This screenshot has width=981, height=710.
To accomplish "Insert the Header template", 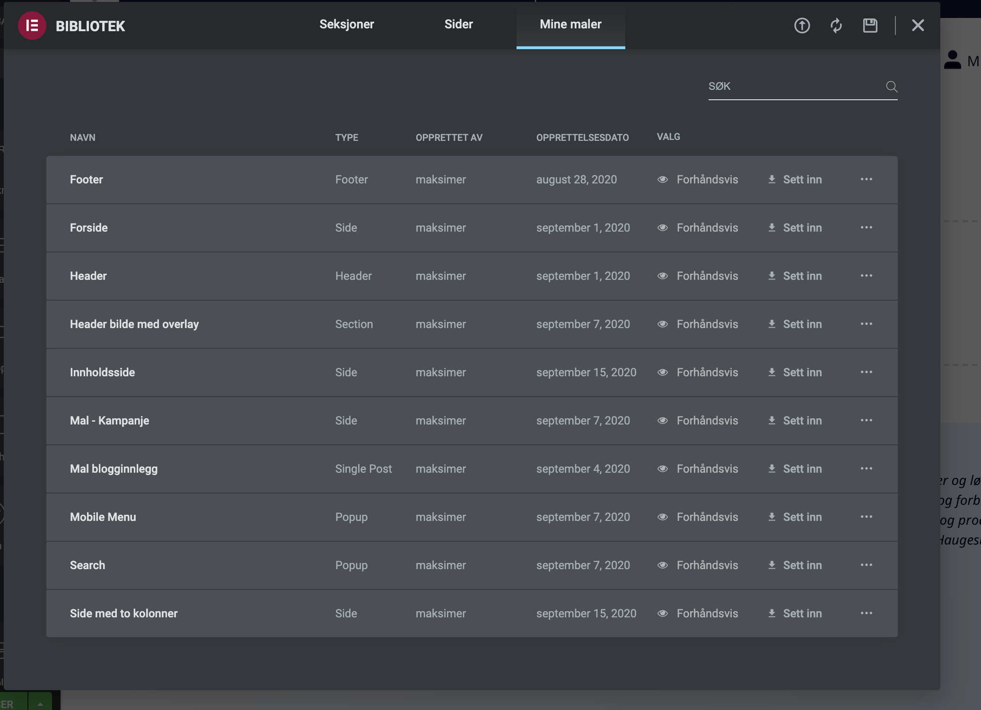I will tap(795, 276).
